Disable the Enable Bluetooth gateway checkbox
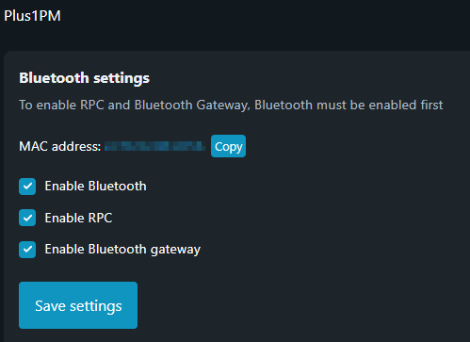 point(27,250)
